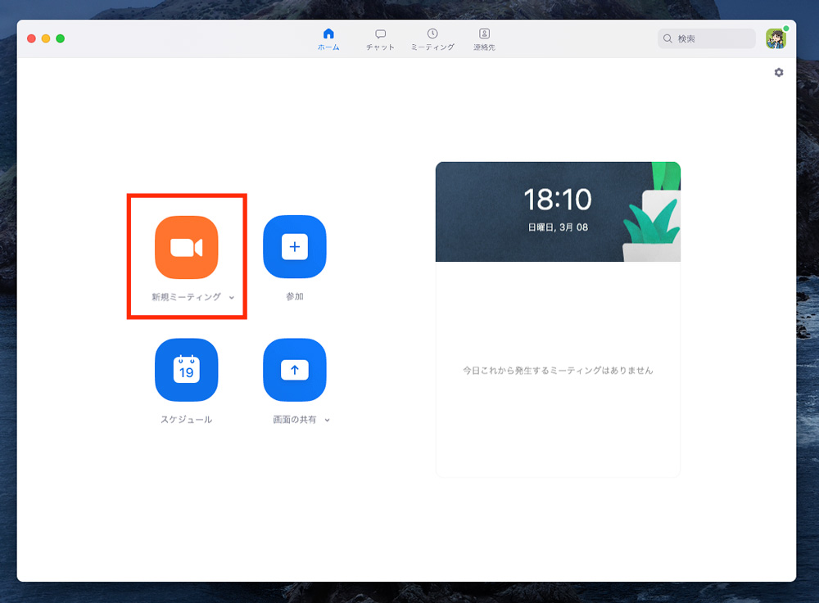The height and width of the screenshot is (603, 819).
Task: Click the date 日曜日, 3月 08
Action: click(x=558, y=227)
